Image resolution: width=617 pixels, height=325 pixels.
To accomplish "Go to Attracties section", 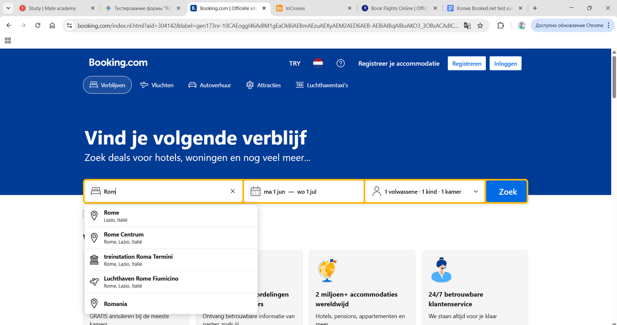I will click(263, 85).
